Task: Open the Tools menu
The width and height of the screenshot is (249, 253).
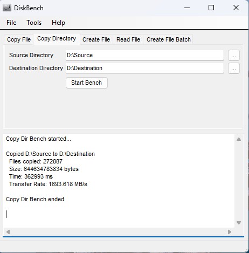Action: [34, 23]
